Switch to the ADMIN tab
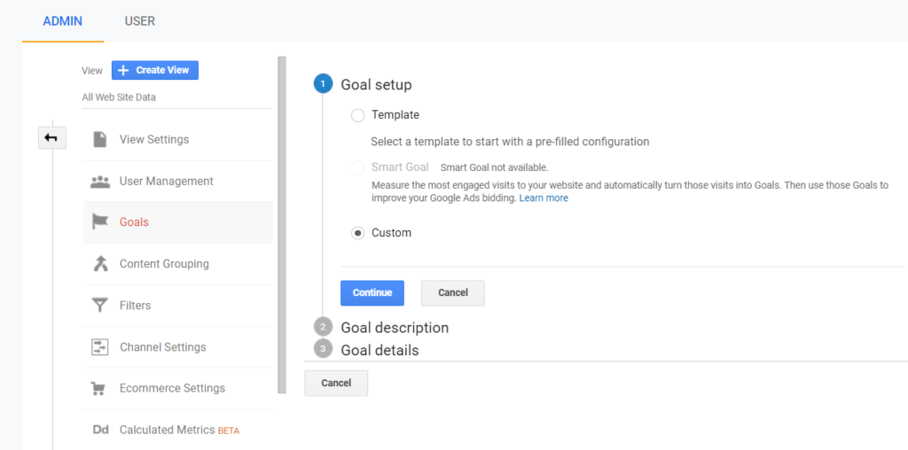This screenshot has height=450, width=908. point(63,21)
